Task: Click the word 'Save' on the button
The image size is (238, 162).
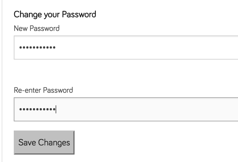Action: (27, 143)
